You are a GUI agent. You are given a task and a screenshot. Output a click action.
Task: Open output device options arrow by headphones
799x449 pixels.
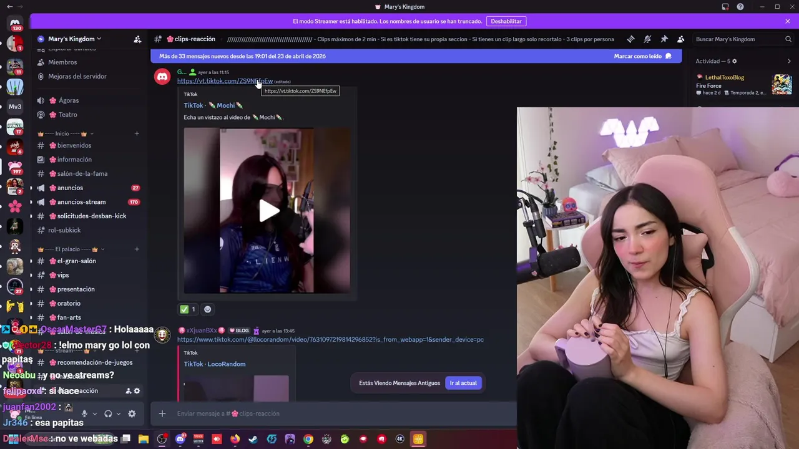pyautogui.click(x=119, y=413)
